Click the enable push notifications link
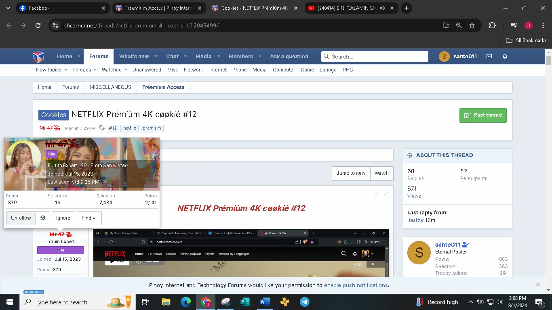Viewport: 552px width, 310px height. click(x=356, y=285)
